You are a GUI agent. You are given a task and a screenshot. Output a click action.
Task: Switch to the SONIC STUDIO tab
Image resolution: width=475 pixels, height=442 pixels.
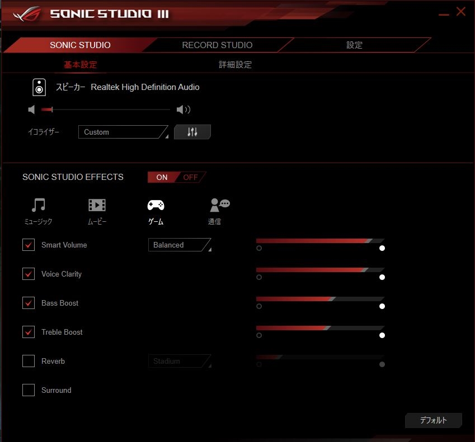tap(80, 45)
